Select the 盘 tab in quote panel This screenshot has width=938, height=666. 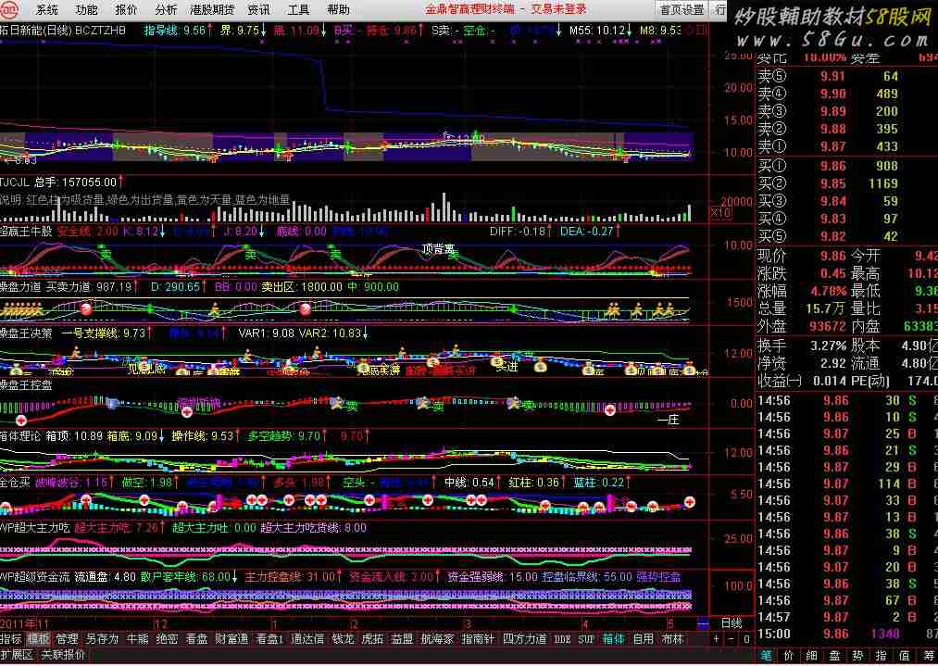pyautogui.click(x=836, y=657)
